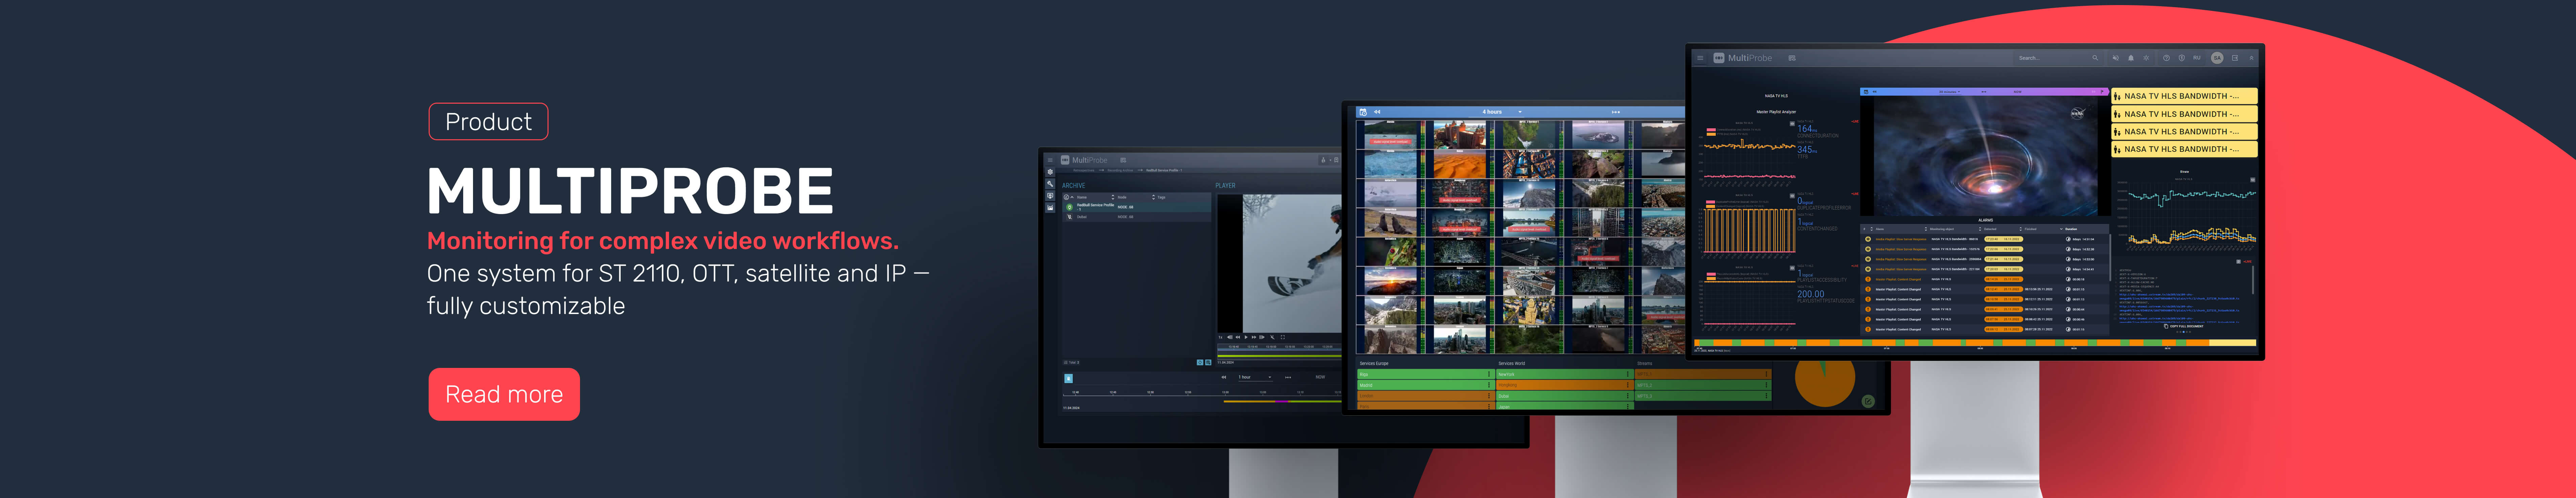Open calendar icon on middle monitor
The image size is (2576, 498).
coord(1363,112)
